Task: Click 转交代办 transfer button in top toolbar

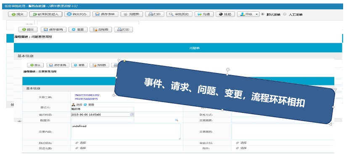Action: click(x=77, y=14)
